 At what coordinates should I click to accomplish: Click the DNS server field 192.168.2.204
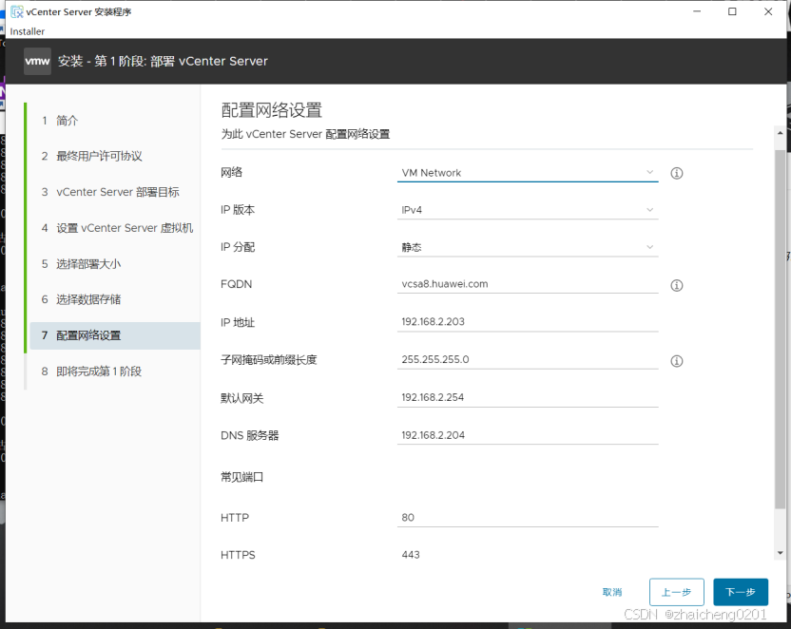tap(527, 435)
